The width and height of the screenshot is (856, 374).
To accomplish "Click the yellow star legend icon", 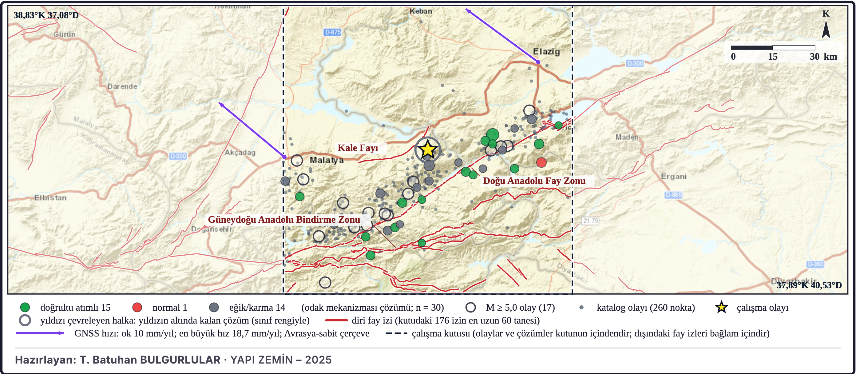I will click(x=721, y=307).
